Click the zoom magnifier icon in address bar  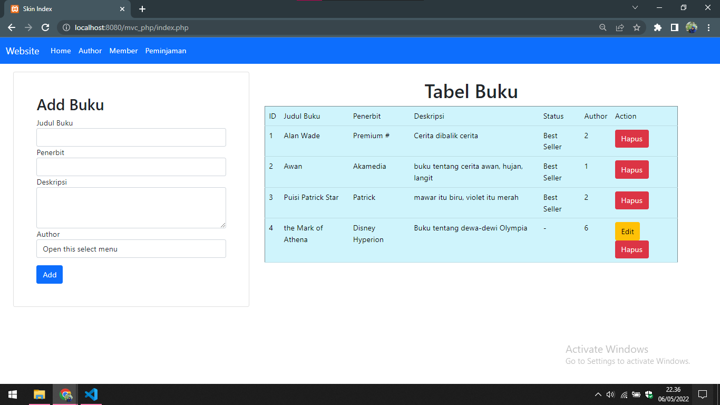[x=602, y=27]
